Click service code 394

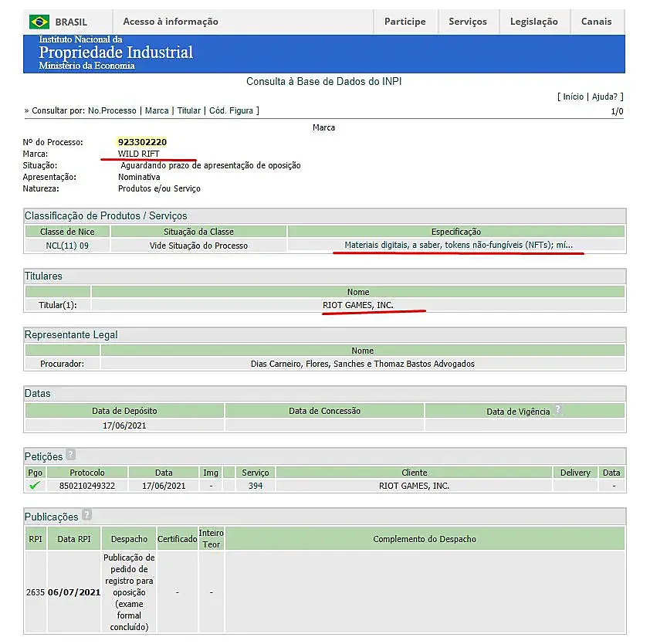click(x=256, y=486)
